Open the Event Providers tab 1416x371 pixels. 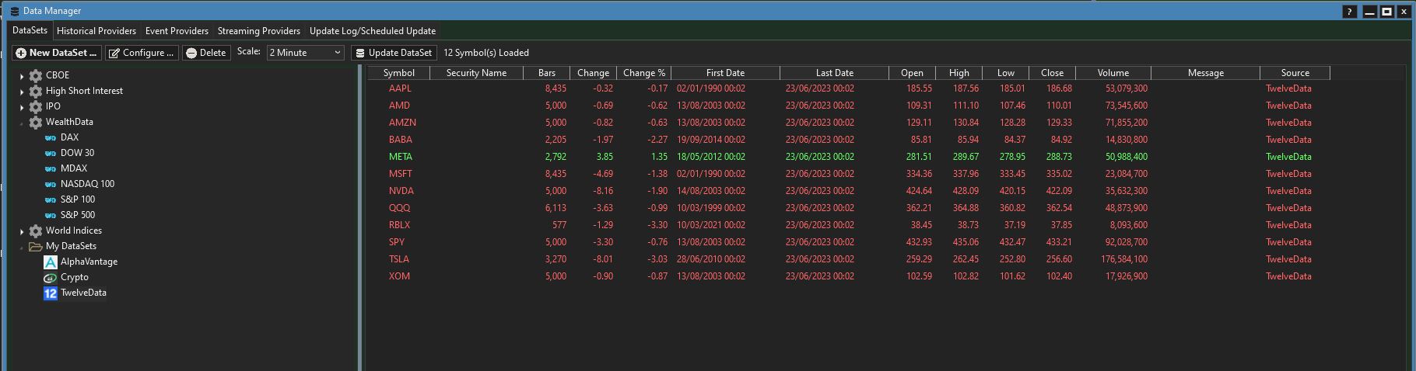click(x=177, y=31)
